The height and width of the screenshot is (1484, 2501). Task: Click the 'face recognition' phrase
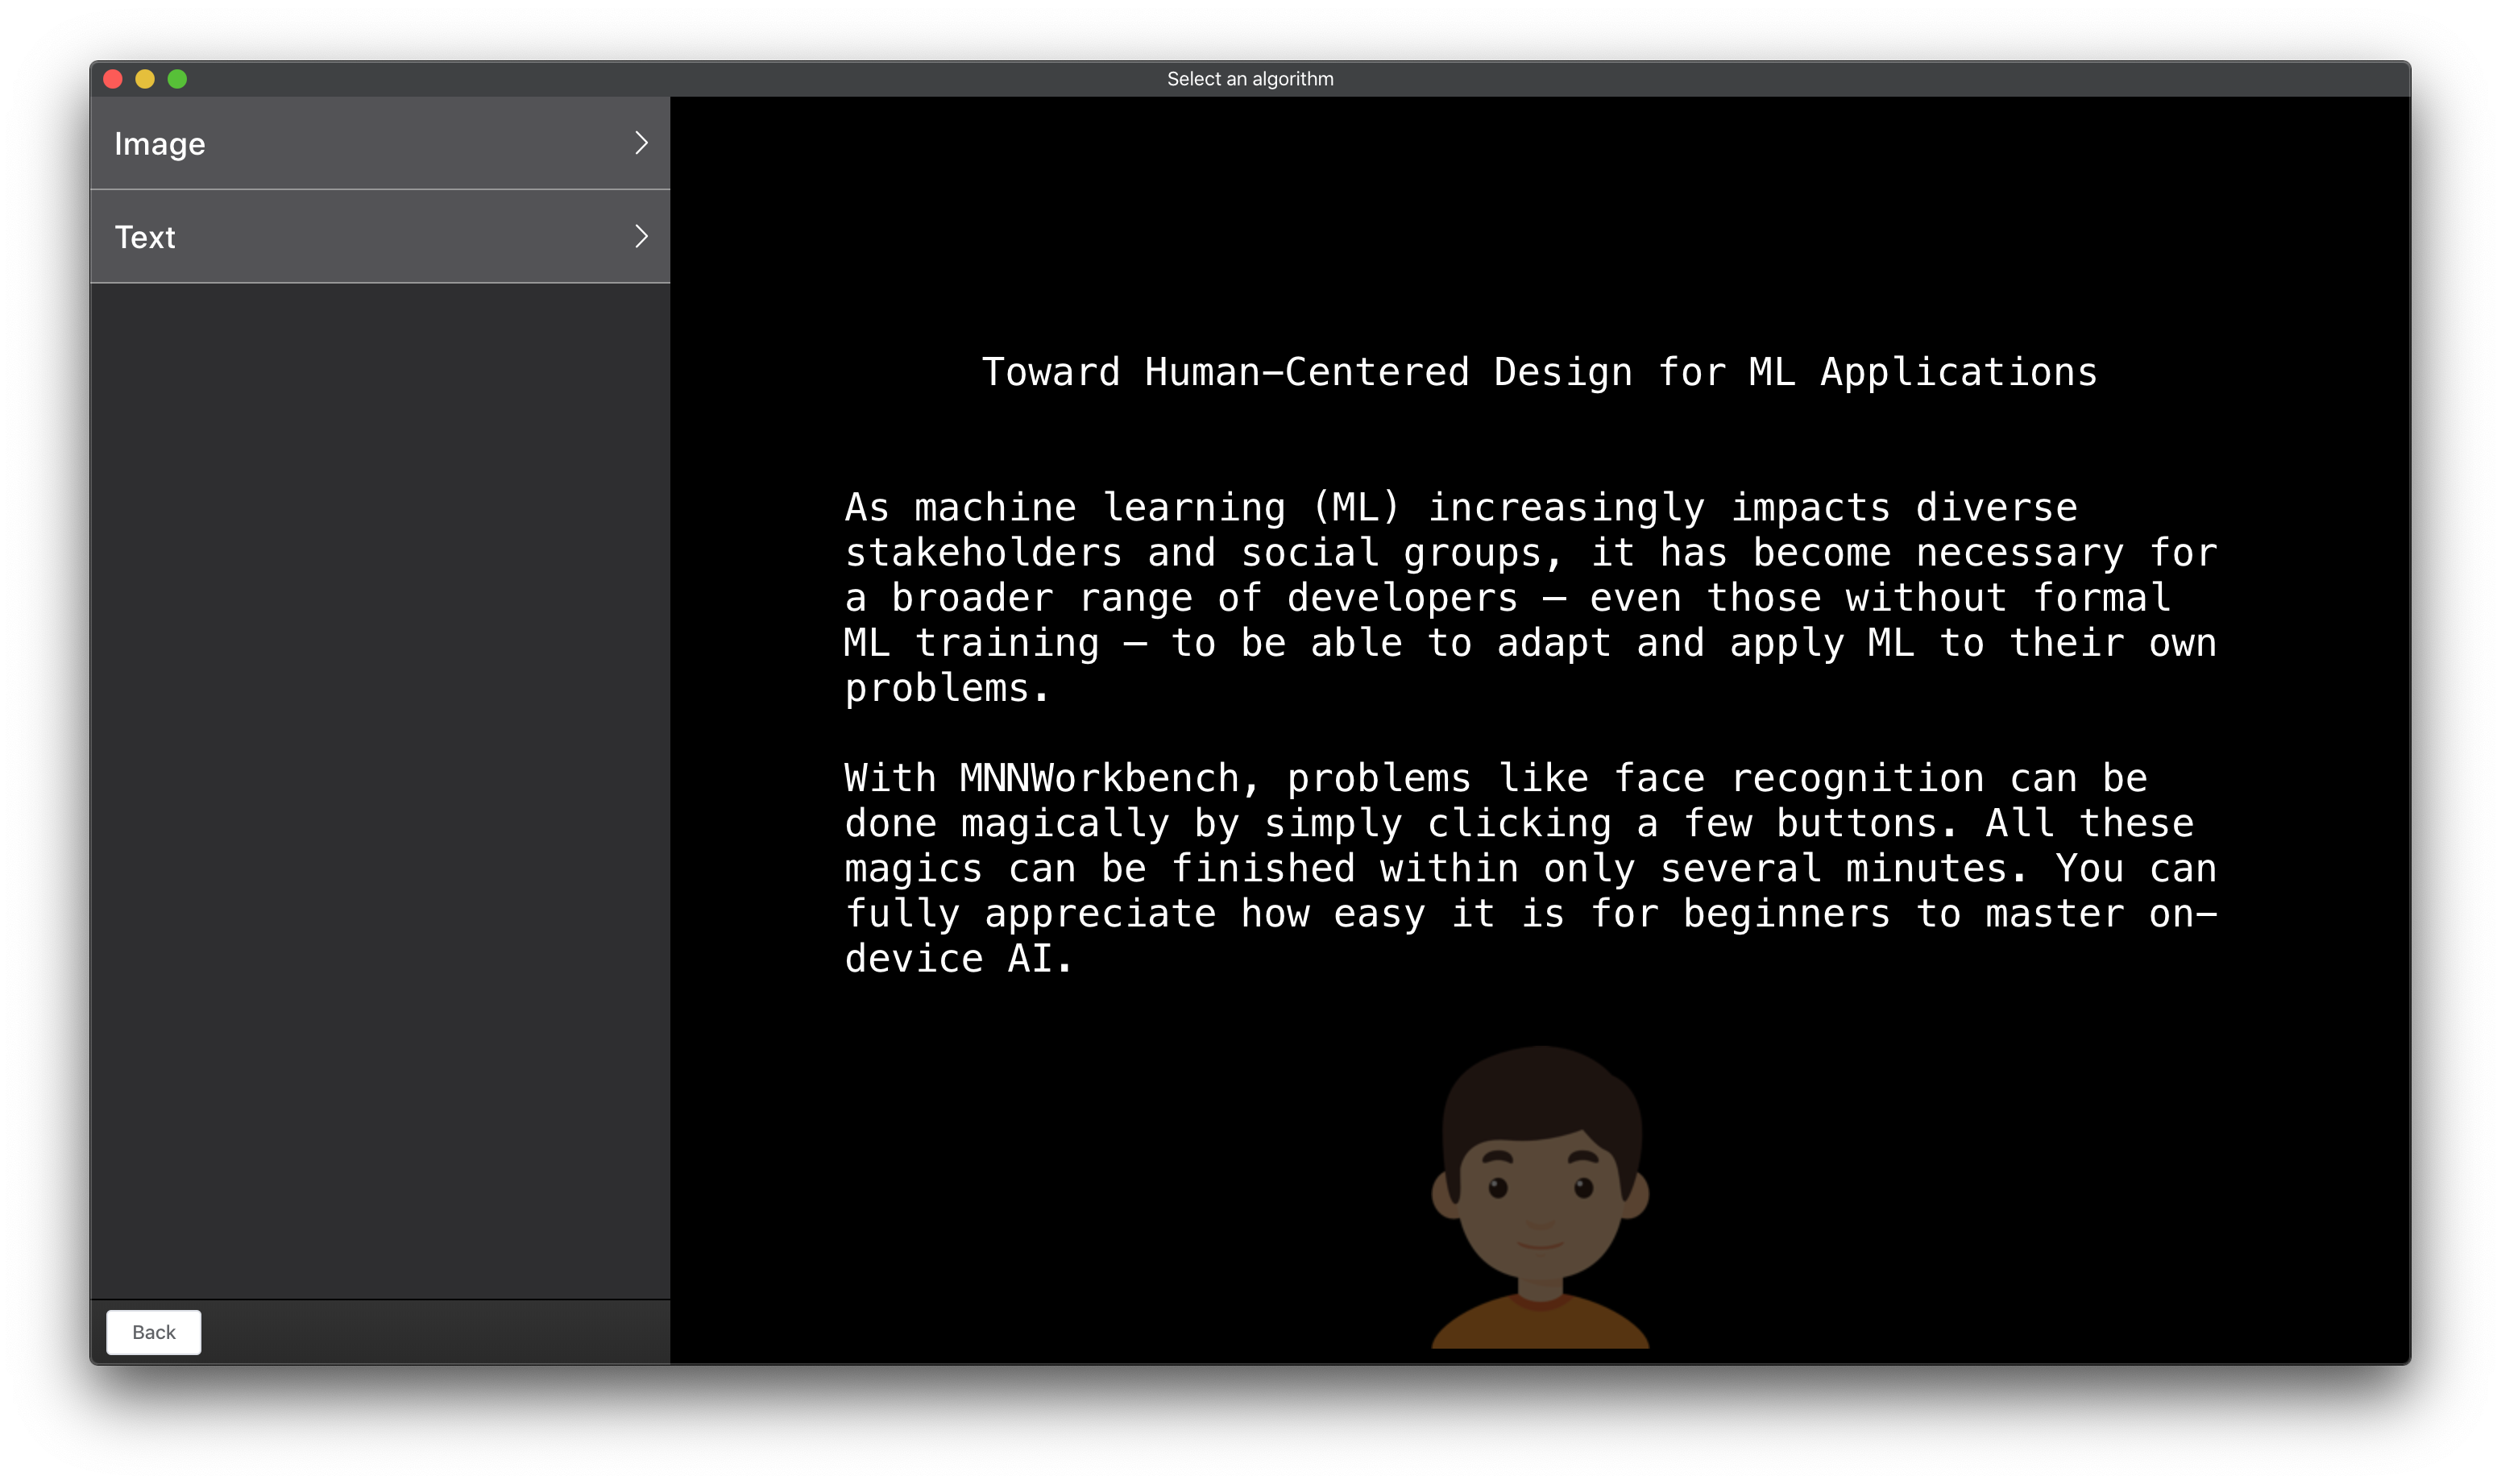pyautogui.click(x=1798, y=778)
